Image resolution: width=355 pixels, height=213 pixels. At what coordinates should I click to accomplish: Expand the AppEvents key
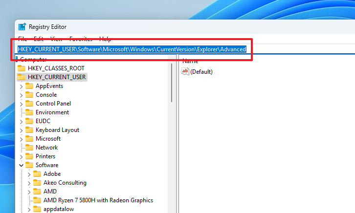(22, 86)
